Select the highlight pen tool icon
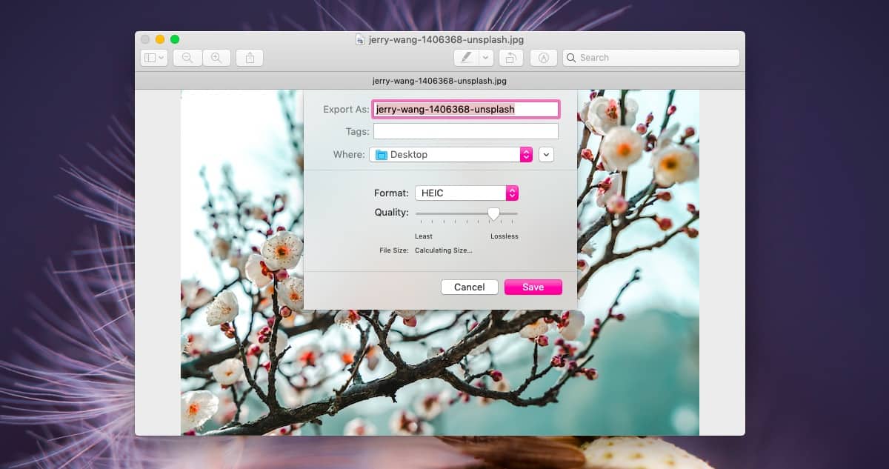The image size is (889, 469). [x=466, y=58]
